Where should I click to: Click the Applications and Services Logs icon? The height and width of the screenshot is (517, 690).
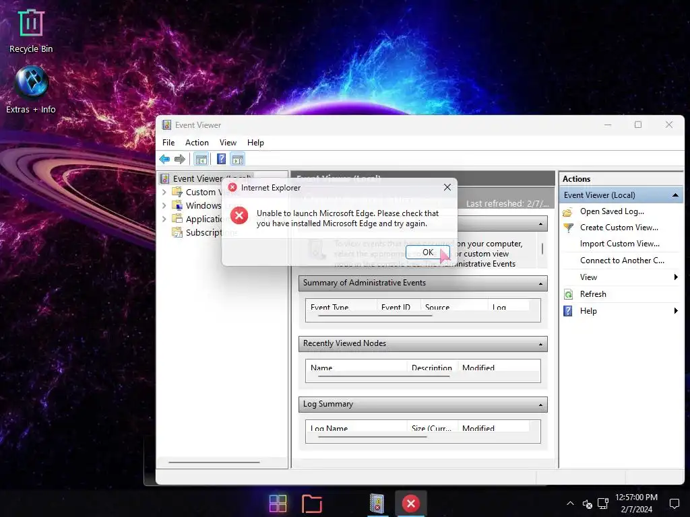pyautogui.click(x=177, y=219)
